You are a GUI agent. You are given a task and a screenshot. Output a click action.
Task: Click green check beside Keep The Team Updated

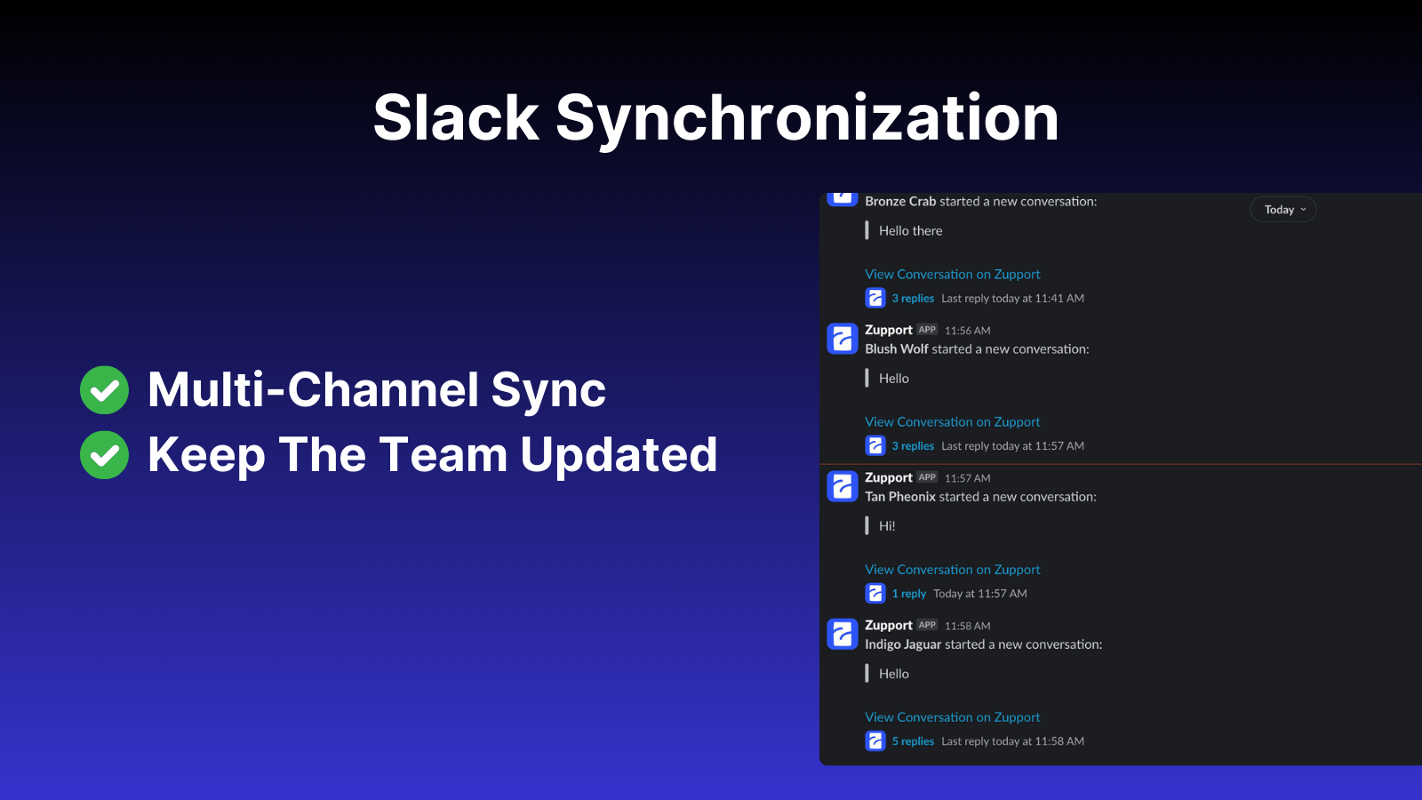(104, 455)
